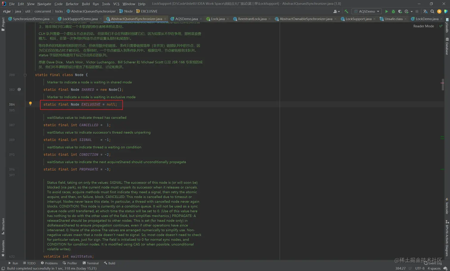Run AQSDemo with coverage shield icon

point(400,11)
